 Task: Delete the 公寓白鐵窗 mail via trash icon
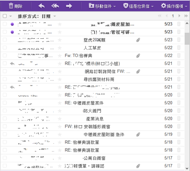coord(179,158)
